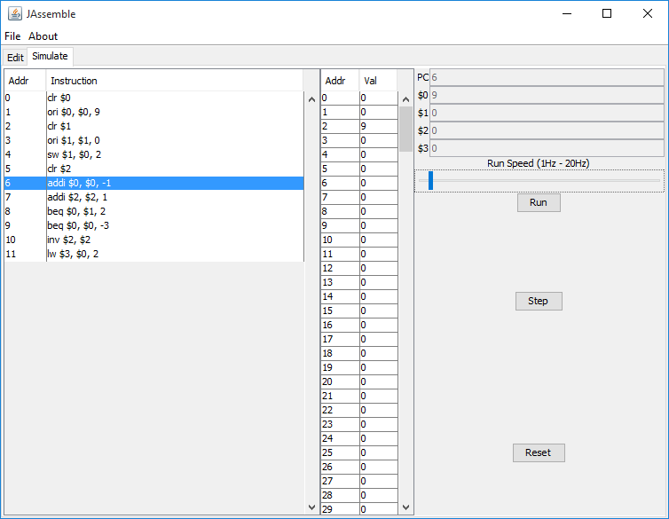
Task: Click the Instruction column header
Action: pyautogui.click(x=174, y=81)
